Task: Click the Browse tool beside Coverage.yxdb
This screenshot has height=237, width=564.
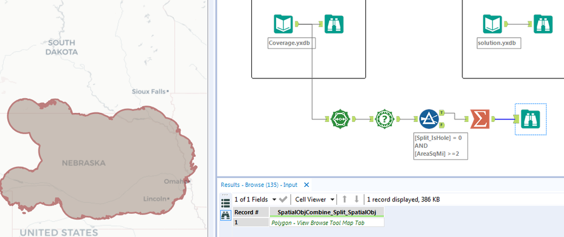Action: (334, 24)
